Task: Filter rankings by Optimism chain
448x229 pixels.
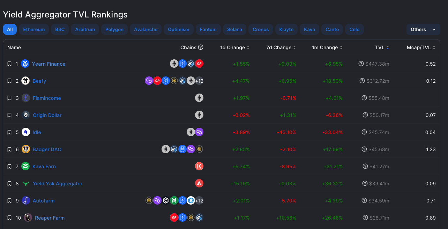Action: tap(179, 29)
